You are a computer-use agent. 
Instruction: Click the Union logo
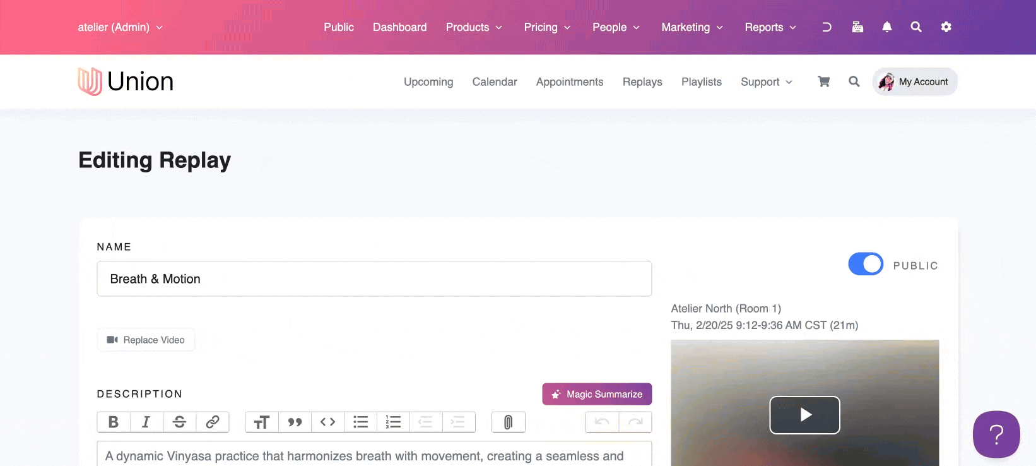[126, 81]
